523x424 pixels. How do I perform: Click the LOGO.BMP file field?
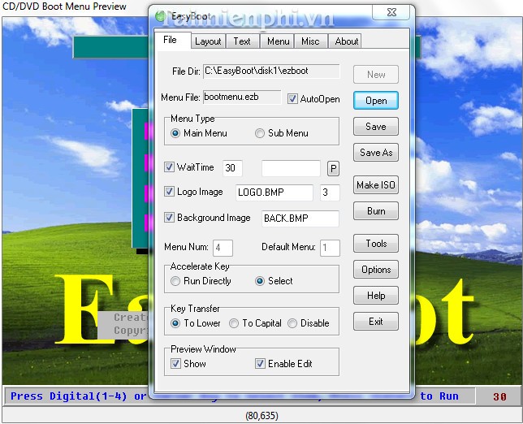point(274,193)
